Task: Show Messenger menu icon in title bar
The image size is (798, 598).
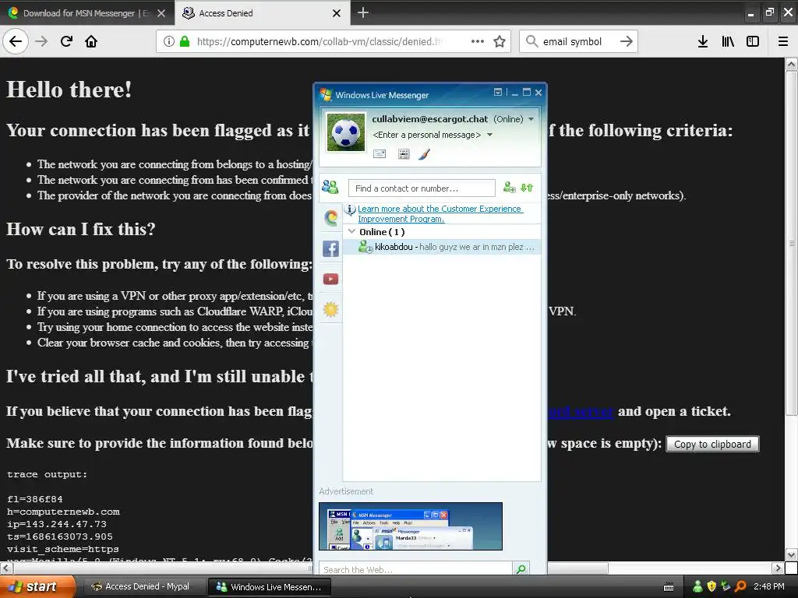Action: tap(498, 92)
